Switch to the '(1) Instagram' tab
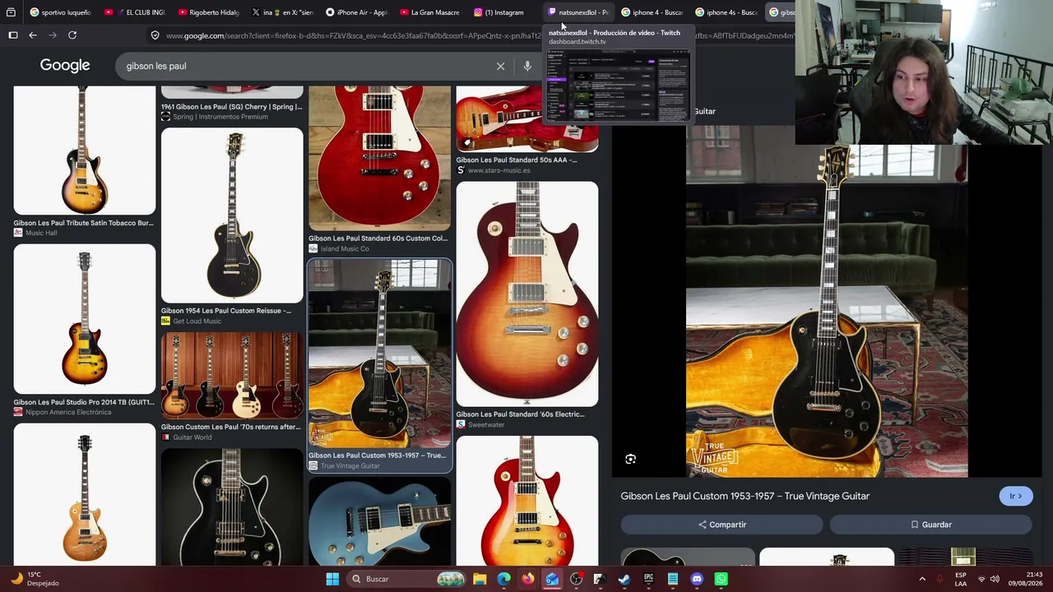This screenshot has height=592, width=1053. coord(503,12)
